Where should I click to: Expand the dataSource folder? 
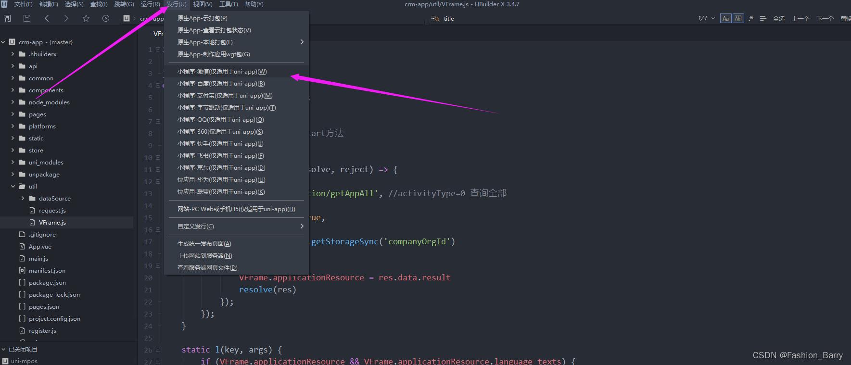pyautogui.click(x=23, y=198)
